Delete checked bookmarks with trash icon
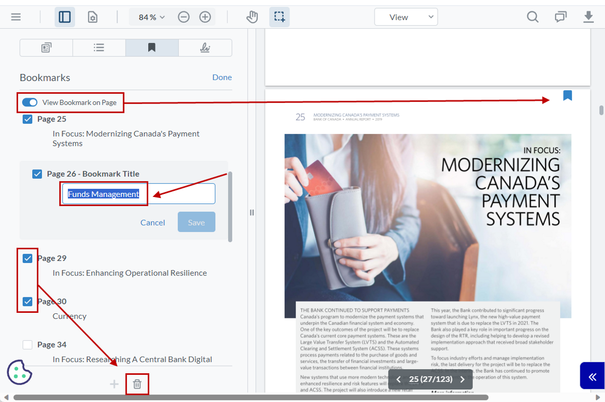The width and height of the screenshot is (605, 402). (137, 383)
